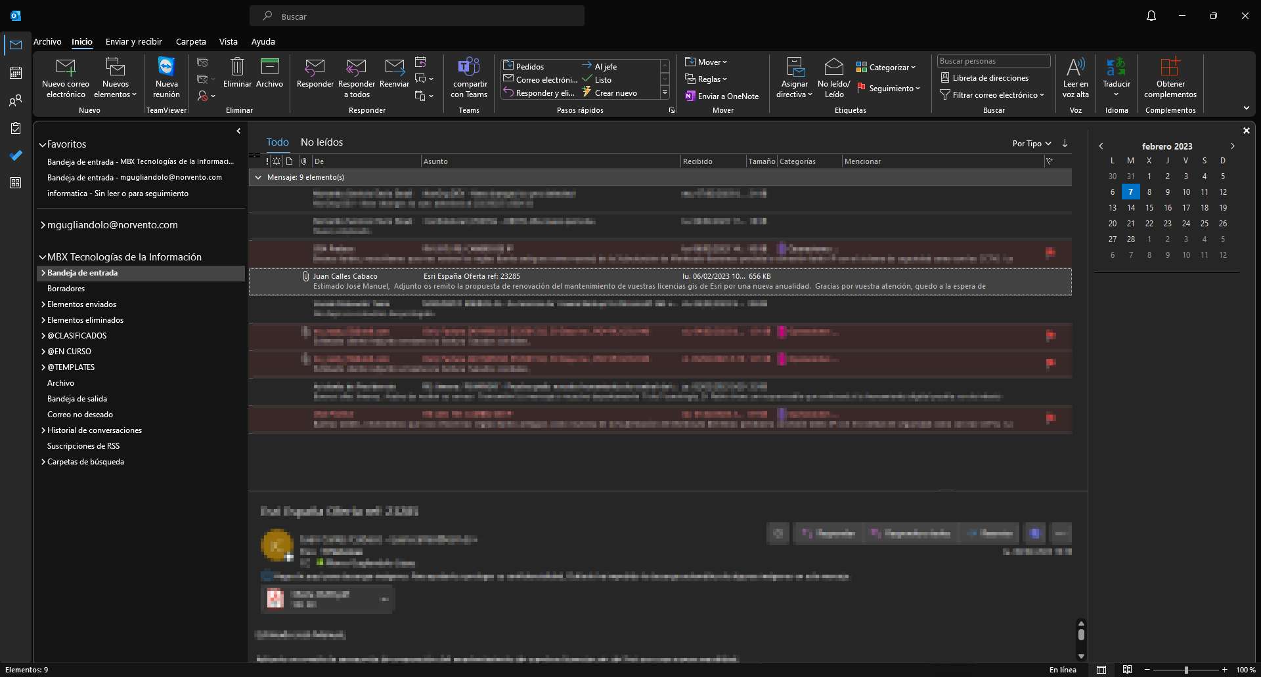The image size is (1261, 677).
Task: Open the Mail view in the sidebar
Action: [x=16, y=45]
